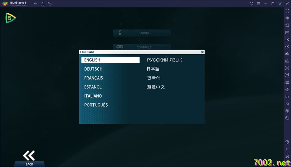Click the double-chevron BACK button
291x167 pixels.
[29, 158]
